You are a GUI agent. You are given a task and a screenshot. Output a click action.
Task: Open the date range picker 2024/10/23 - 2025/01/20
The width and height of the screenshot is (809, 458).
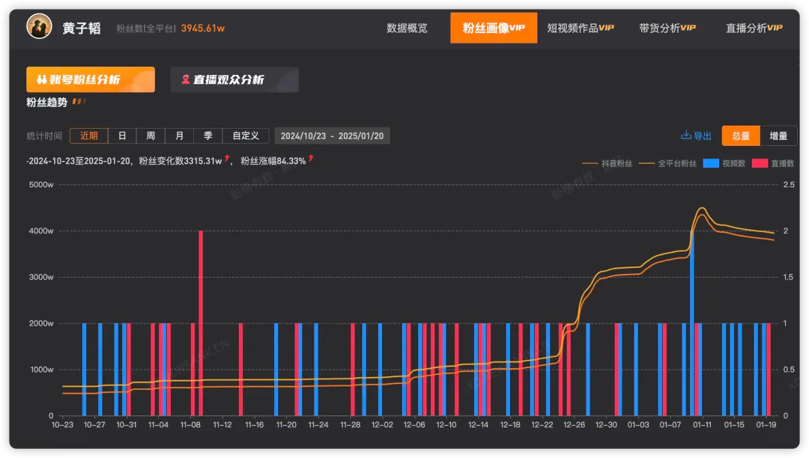[x=332, y=136]
